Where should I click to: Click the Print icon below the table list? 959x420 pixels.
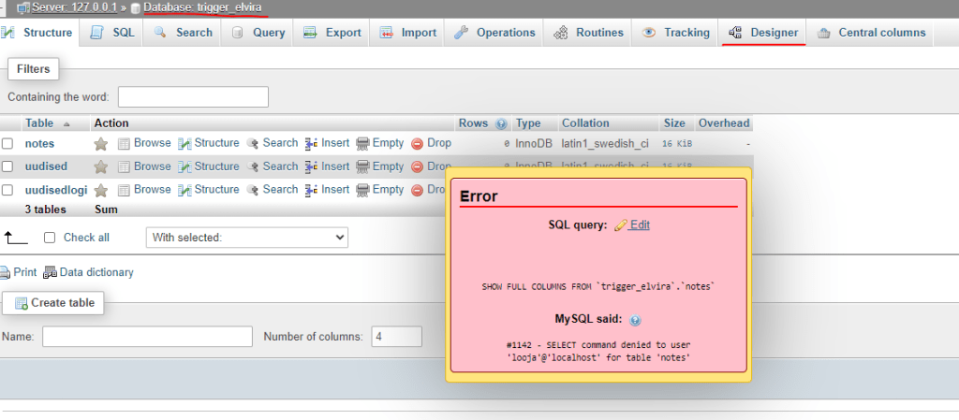click(7, 273)
